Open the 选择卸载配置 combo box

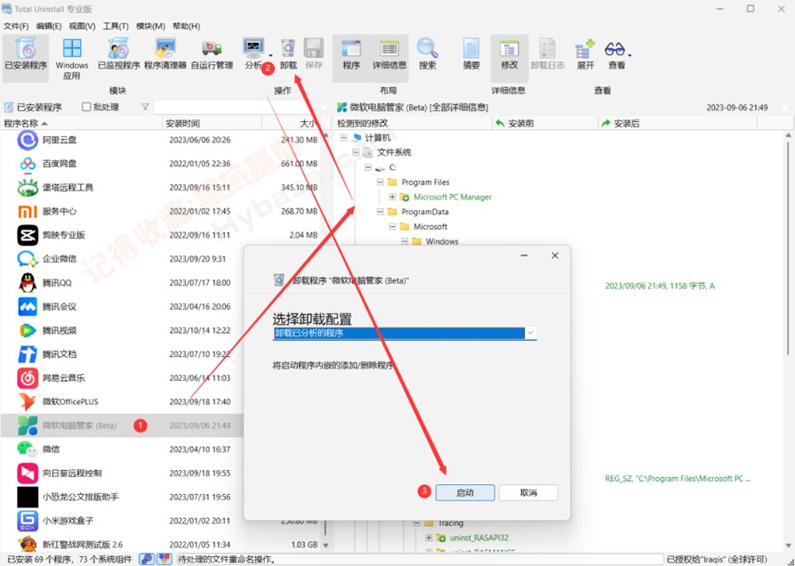pyautogui.click(x=404, y=333)
